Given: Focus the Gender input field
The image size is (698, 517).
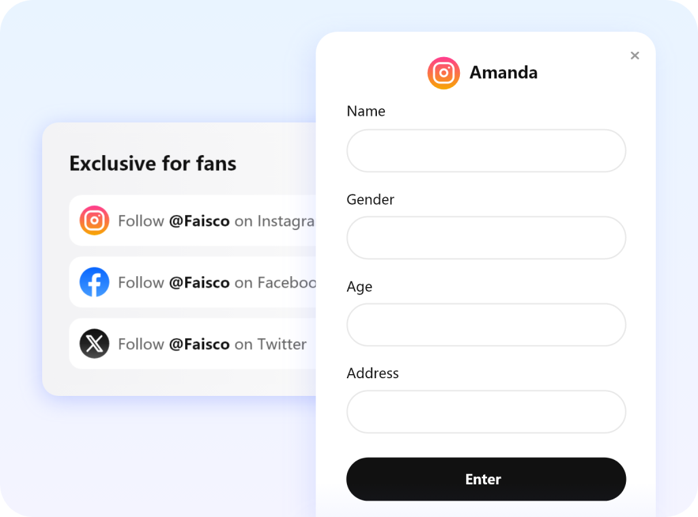Looking at the screenshot, I should (x=486, y=238).
